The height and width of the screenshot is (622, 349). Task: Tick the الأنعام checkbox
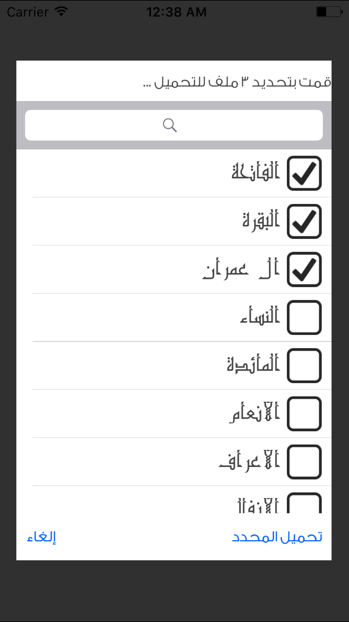pos(304,414)
